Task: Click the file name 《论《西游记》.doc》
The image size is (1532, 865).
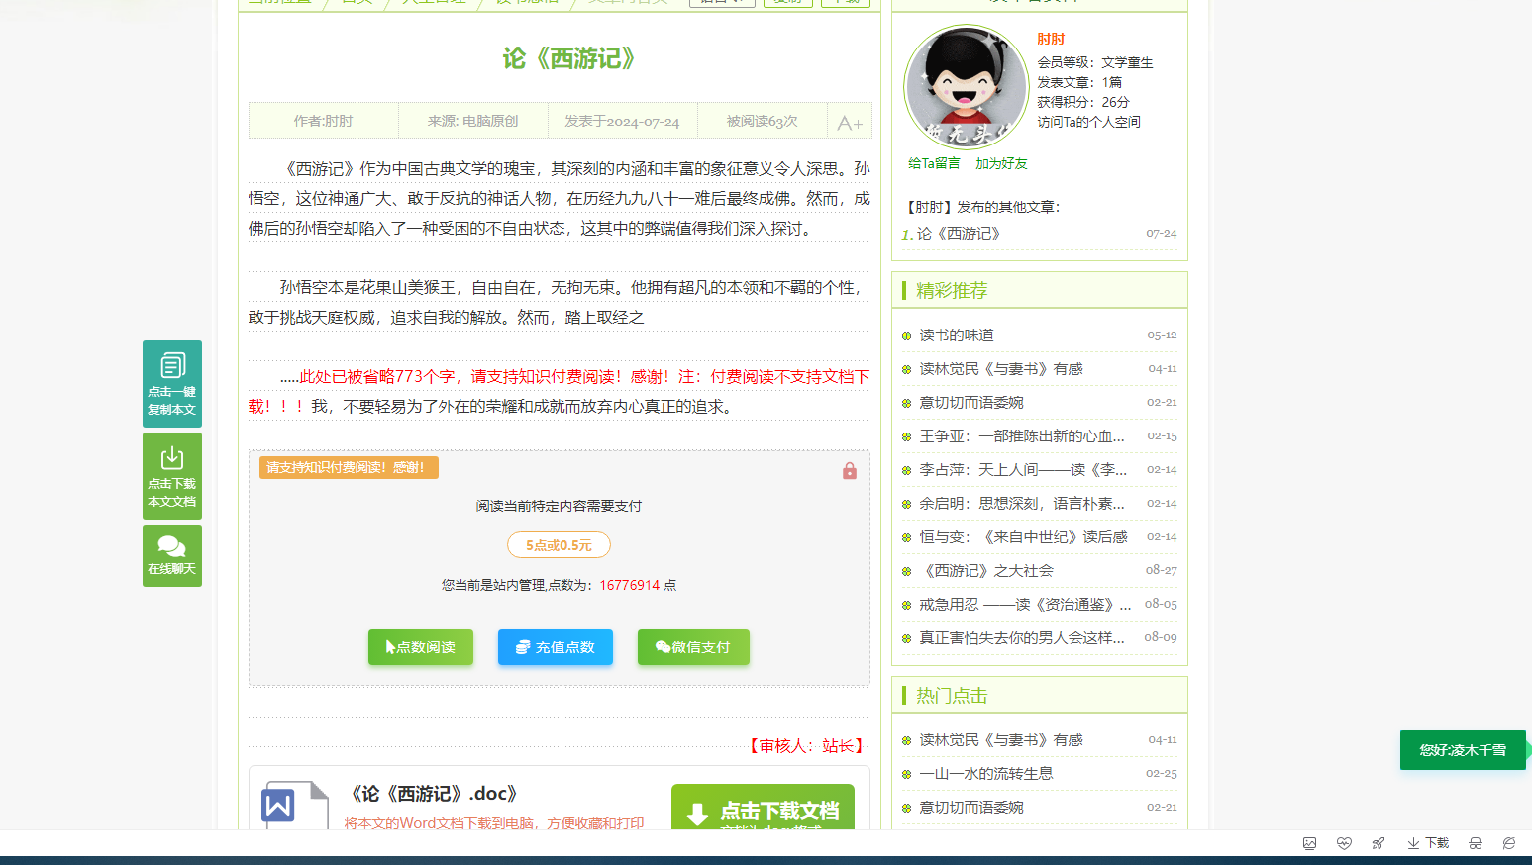Action: pyautogui.click(x=434, y=794)
